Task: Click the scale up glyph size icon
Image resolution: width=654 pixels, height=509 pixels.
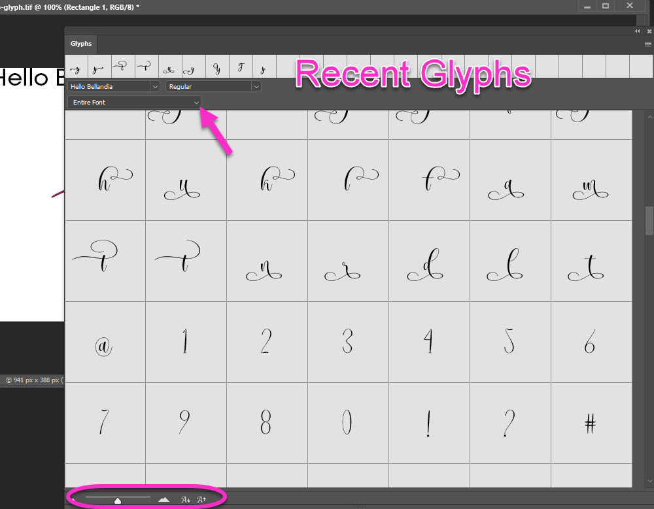Action: coord(201,499)
